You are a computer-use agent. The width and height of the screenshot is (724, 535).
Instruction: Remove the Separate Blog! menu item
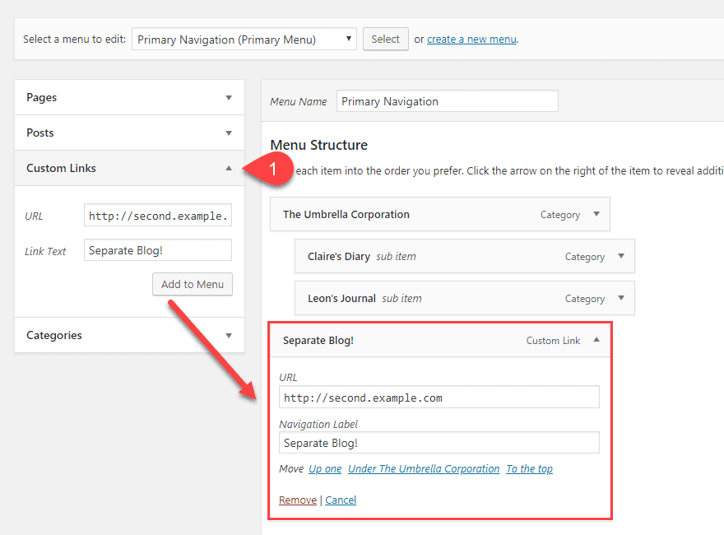(x=297, y=500)
